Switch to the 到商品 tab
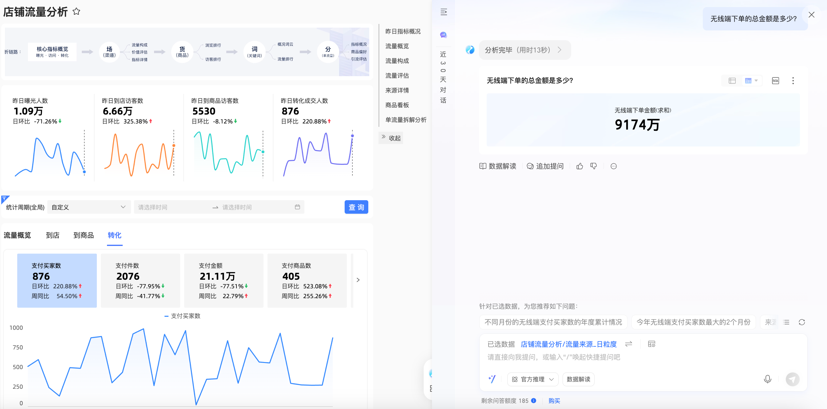827x409 pixels. (x=84, y=235)
